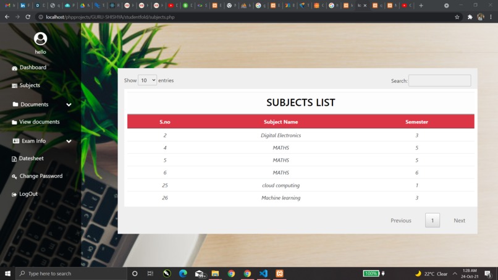Open Mail app in taskbar
The width and height of the screenshot is (498, 280).
click(x=200, y=274)
